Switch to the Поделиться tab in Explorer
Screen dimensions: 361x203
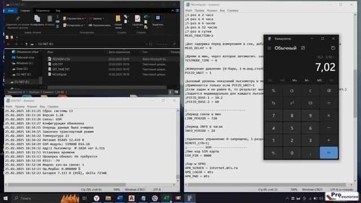click(x=43, y=11)
